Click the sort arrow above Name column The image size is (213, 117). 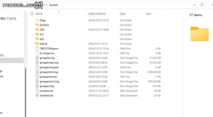(59, 12)
